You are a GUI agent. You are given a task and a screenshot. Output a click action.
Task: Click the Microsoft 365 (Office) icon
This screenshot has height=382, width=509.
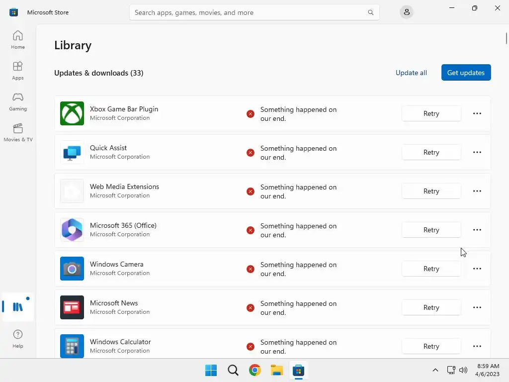[x=72, y=230]
